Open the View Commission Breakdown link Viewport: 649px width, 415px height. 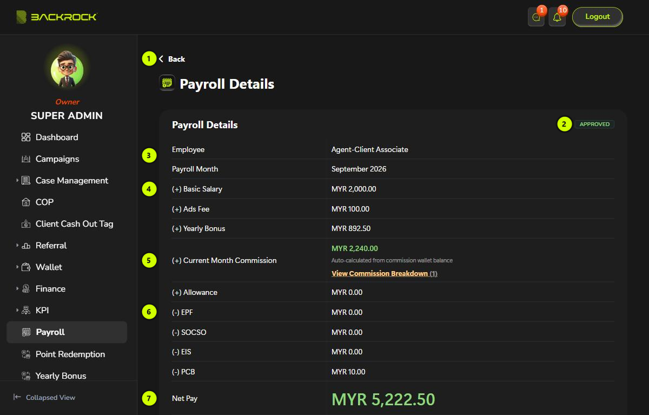point(385,274)
